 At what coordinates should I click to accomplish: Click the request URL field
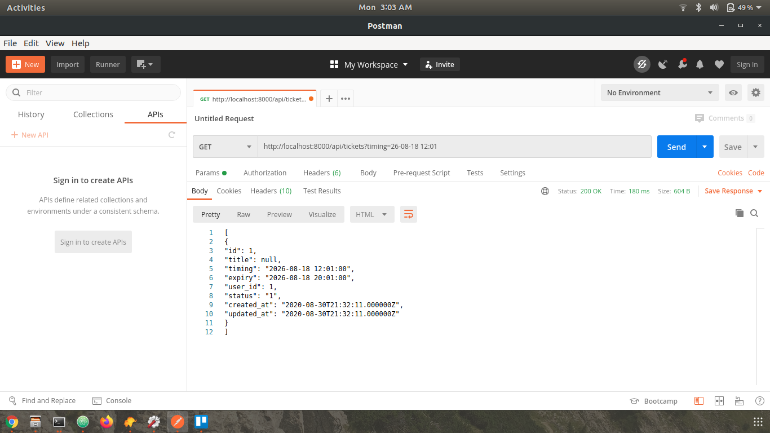pos(454,147)
